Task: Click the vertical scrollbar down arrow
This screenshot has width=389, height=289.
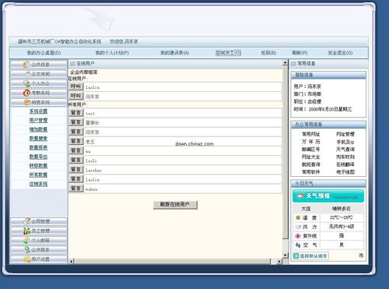Action: (x=285, y=256)
